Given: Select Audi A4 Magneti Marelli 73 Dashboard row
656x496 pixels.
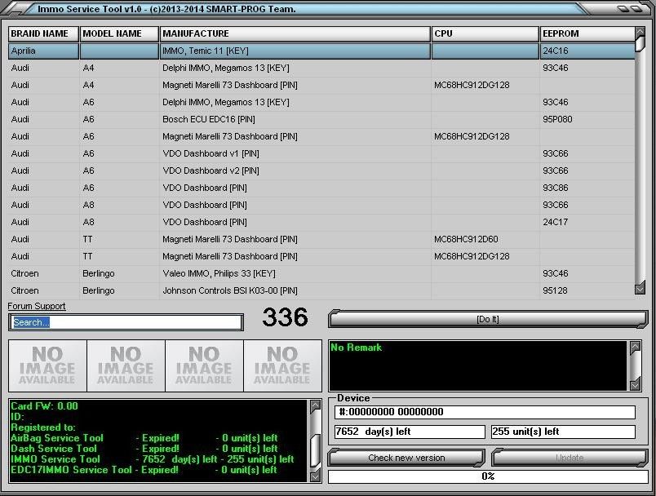Looking at the screenshot, I should (321, 86).
